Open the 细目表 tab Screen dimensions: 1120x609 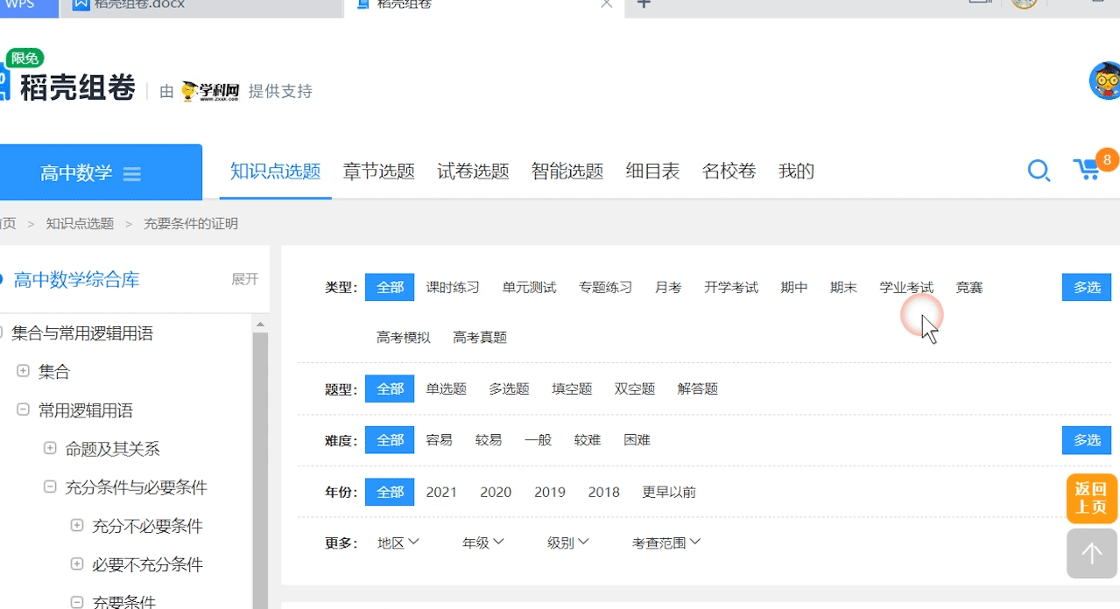652,171
